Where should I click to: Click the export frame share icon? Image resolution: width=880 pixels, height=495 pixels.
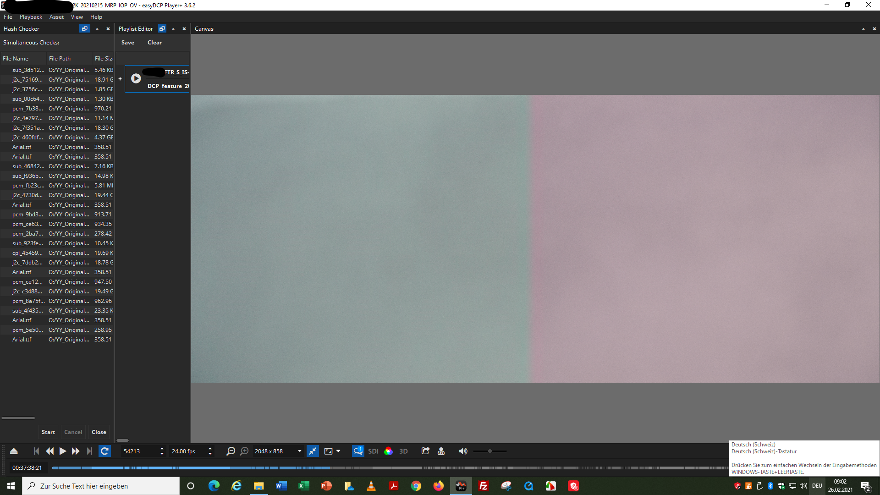pyautogui.click(x=425, y=451)
